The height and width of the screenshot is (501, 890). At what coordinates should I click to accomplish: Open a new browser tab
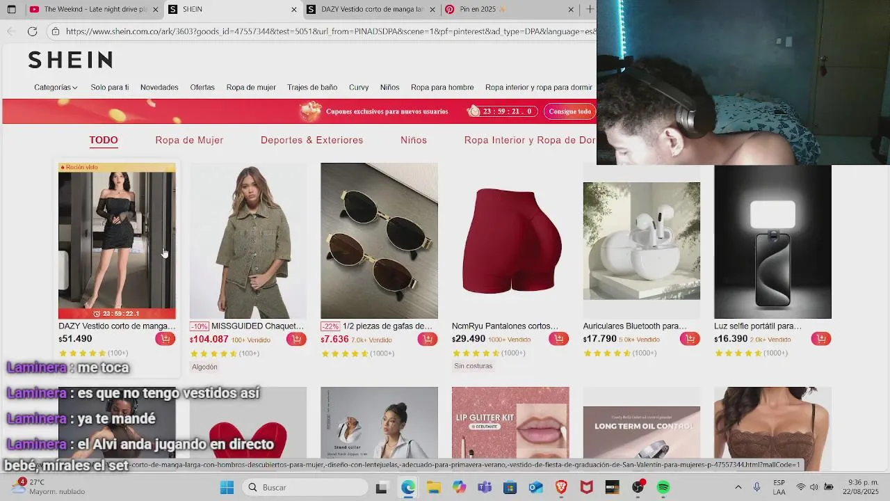pos(590,9)
